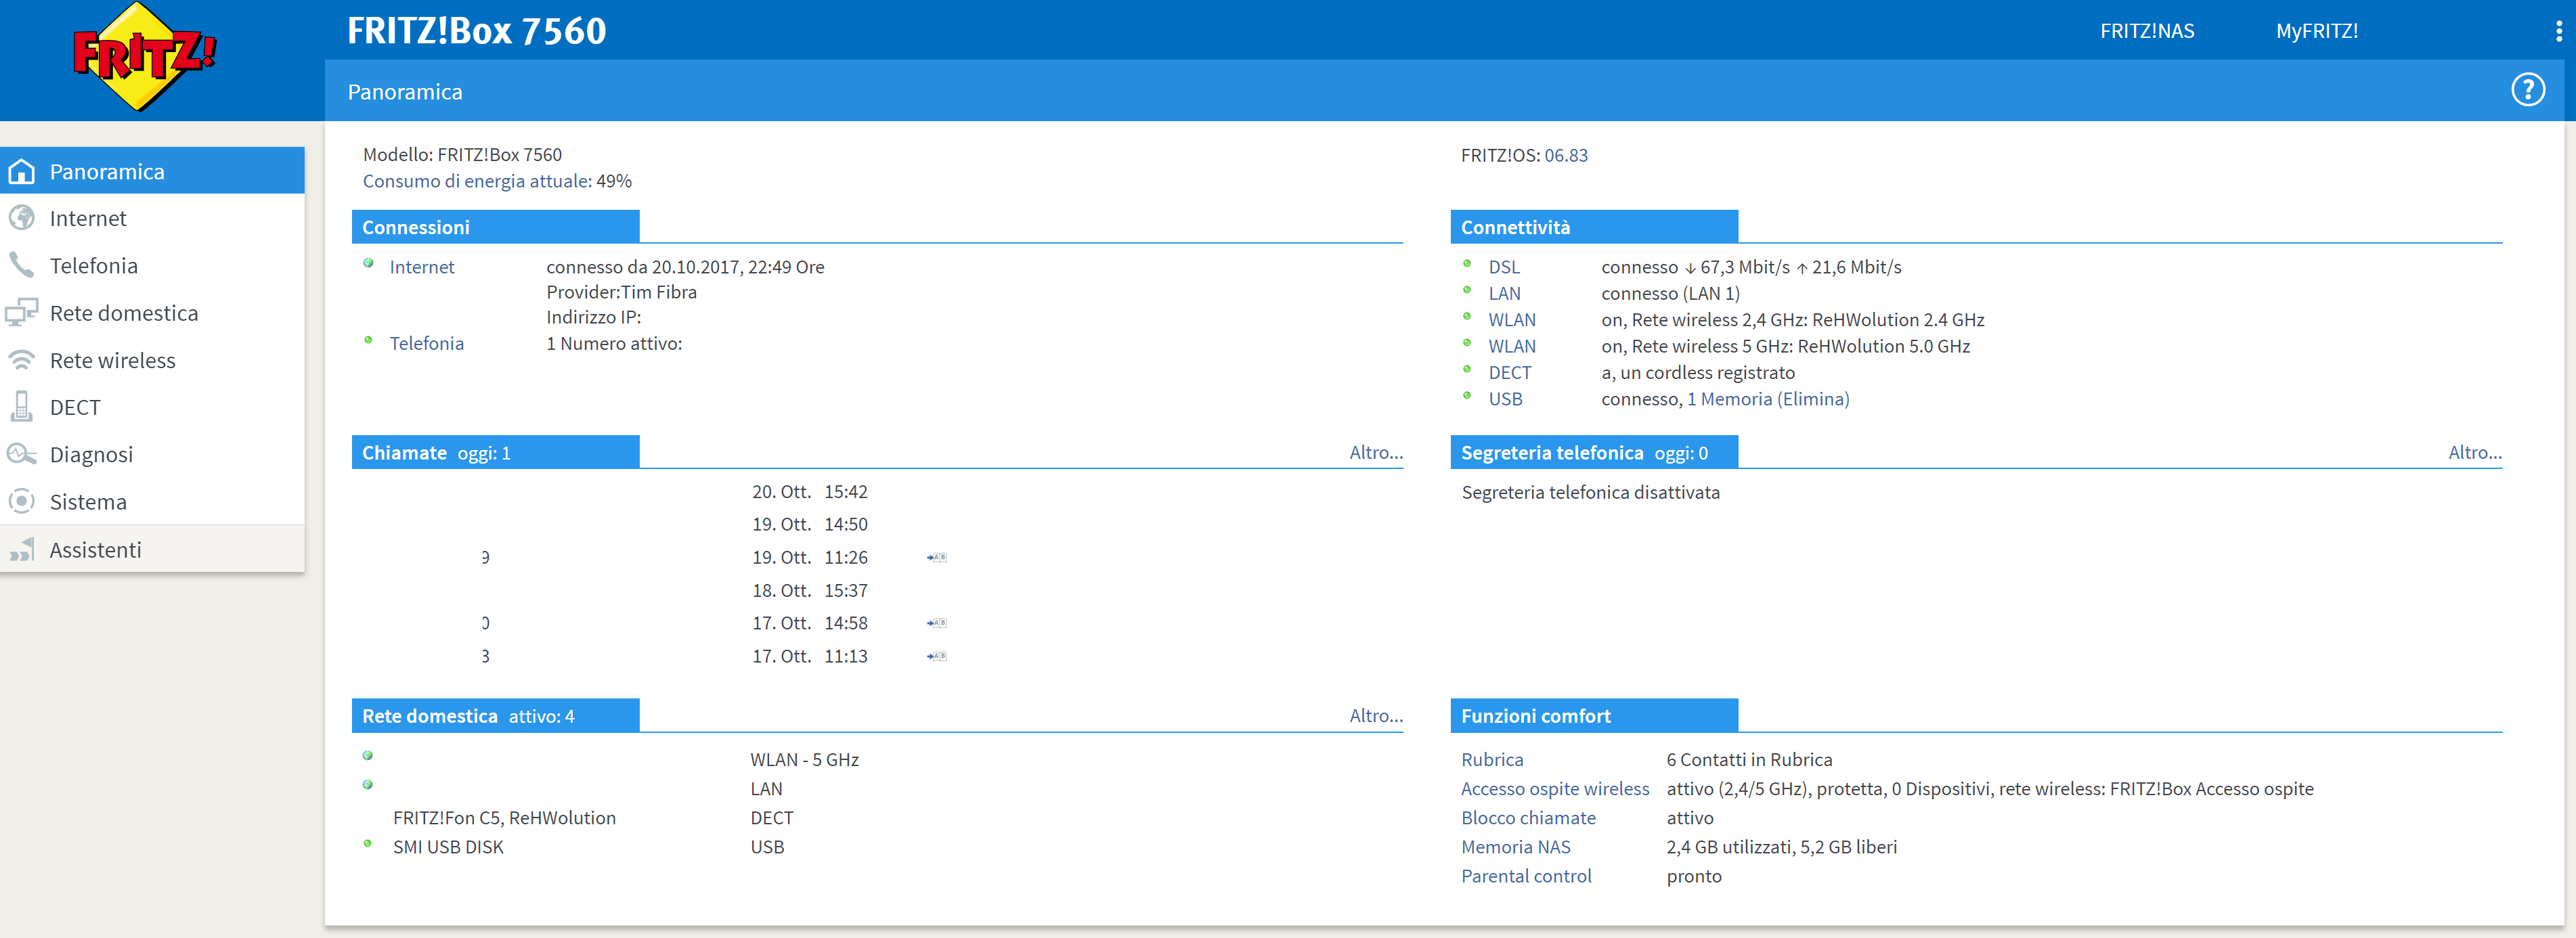
Task: Click Altro... in the Chiamate section
Action: tap(1375, 452)
